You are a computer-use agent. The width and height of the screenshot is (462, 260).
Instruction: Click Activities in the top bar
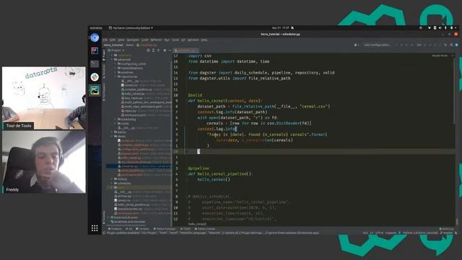point(96,28)
